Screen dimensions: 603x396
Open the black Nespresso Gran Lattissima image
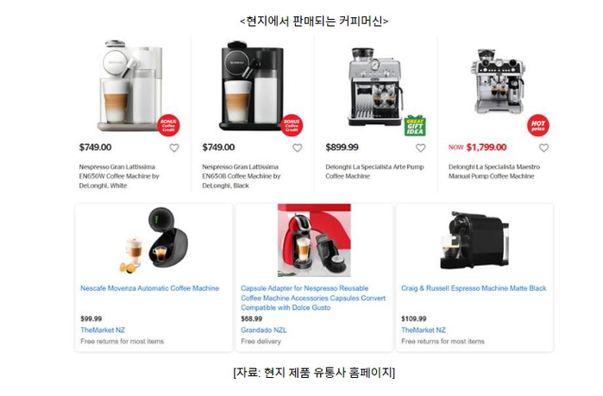[252, 85]
